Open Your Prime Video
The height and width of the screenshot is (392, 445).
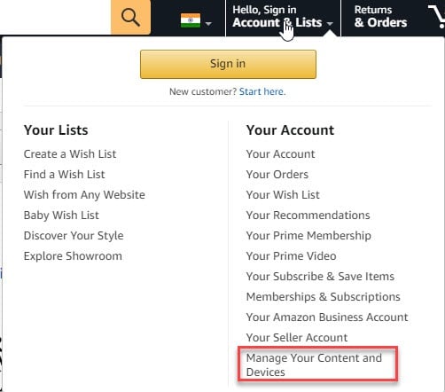point(292,256)
